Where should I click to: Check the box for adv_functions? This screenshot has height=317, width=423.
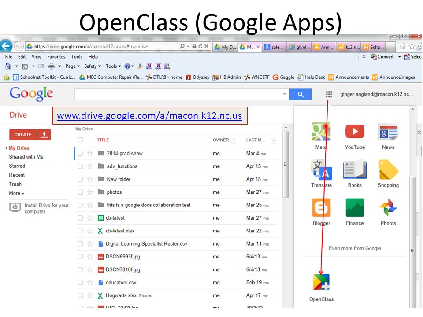point(80,166)
